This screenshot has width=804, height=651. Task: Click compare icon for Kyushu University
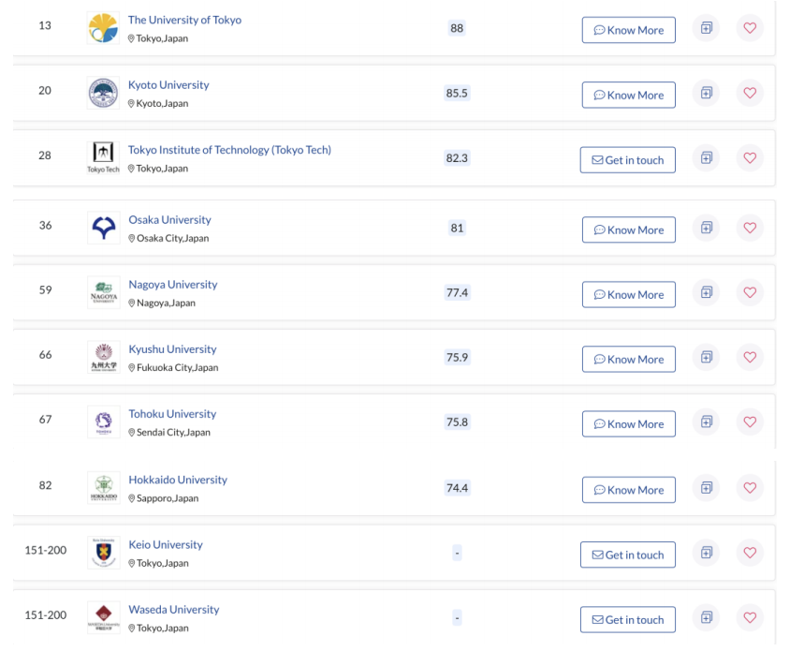(x=706, y=357)
